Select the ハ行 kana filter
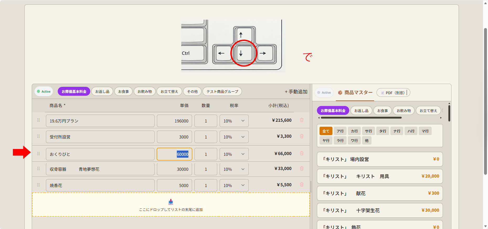 [x=411, y=131]
